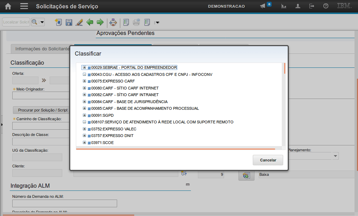Click the workflow routing icon
The height and width of the screenshot is (216, 358).
coord(113,22)
